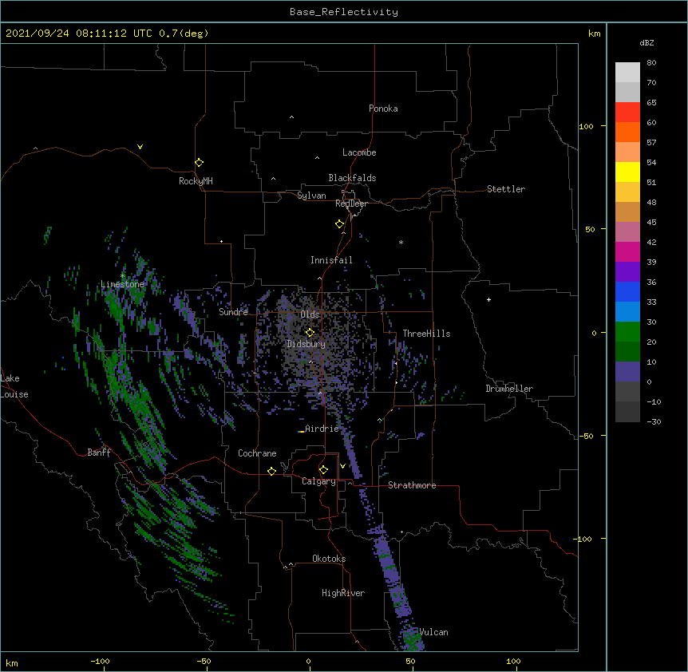Click the -100 tick on the horizontal axis

100,661
